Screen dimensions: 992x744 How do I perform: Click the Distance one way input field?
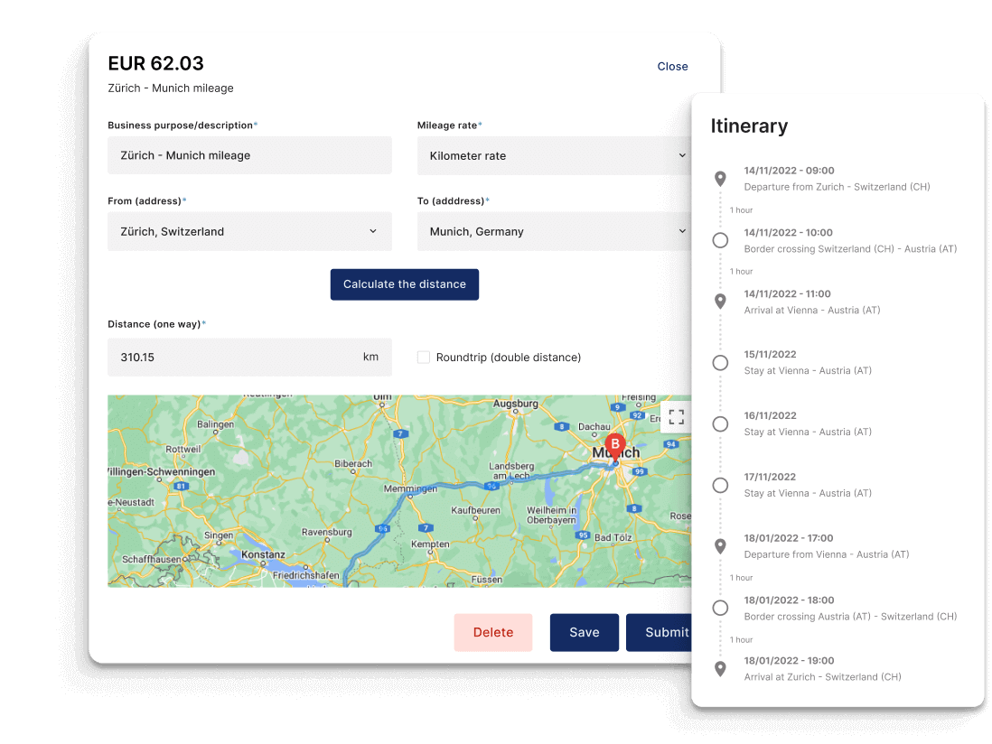coord(249,358)
